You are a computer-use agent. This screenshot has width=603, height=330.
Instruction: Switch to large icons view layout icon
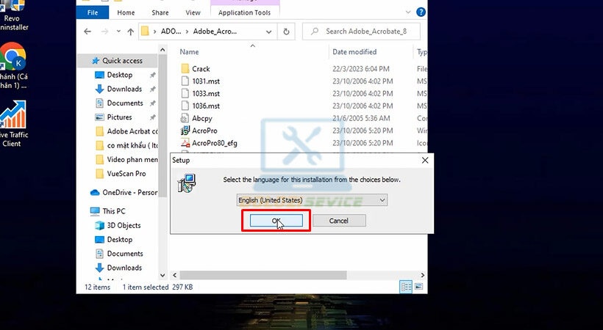(419, 287)
